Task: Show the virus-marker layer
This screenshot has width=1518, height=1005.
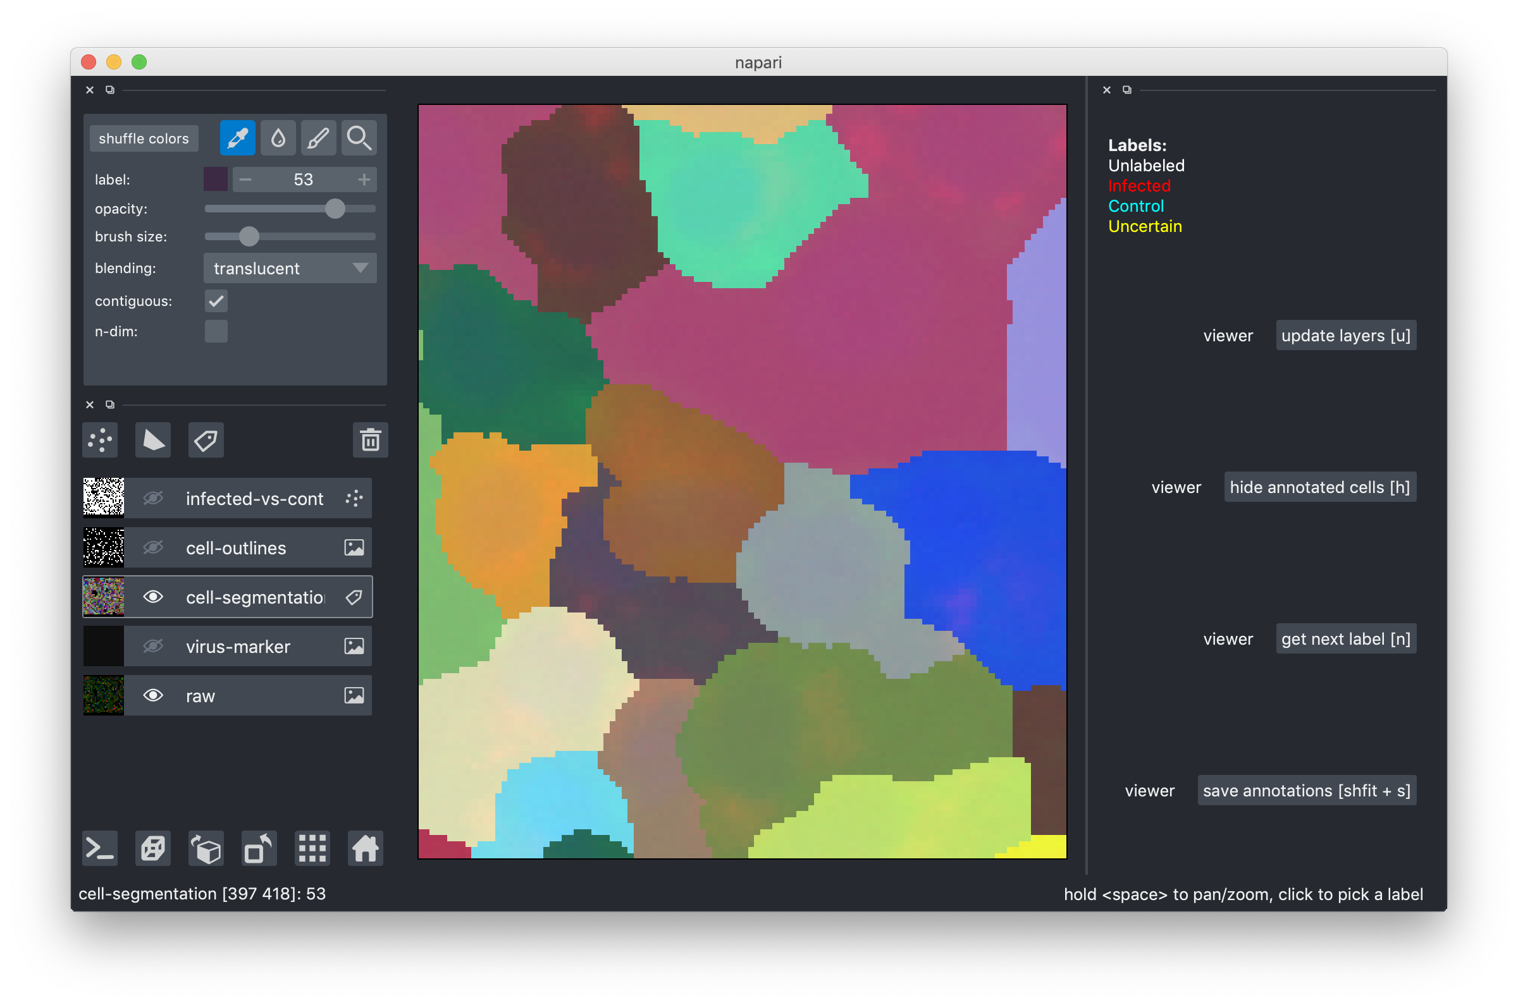Action: 152,646
